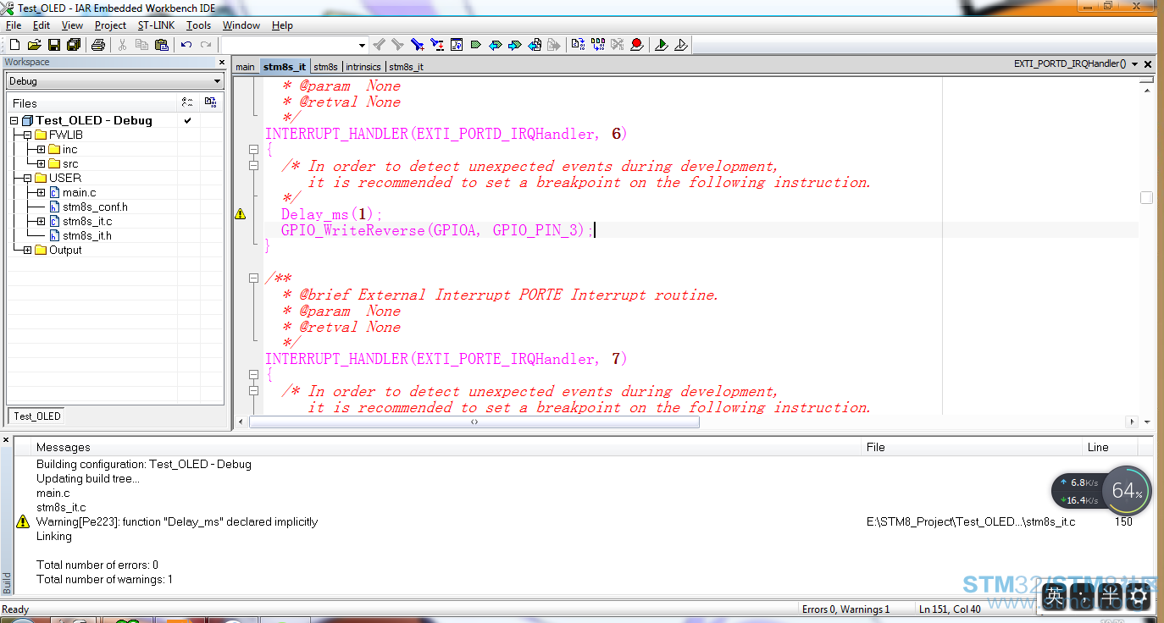Switch to the main editor tab
Viewport: 1164px width, 623px height.
245,67
